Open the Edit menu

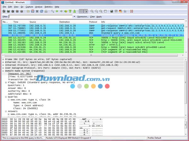(x=10, y=7)
